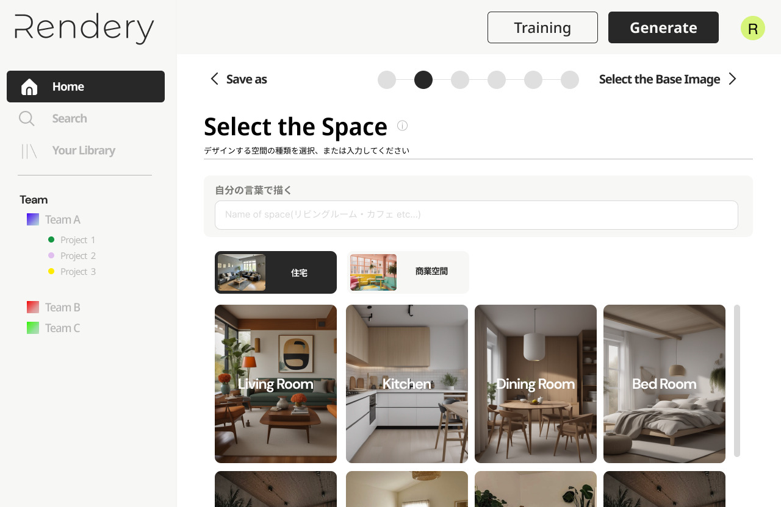Click the Generate button

pos(663,27)
